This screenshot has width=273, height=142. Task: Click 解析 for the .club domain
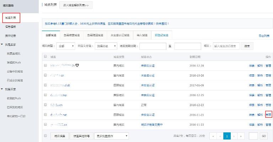260,85
